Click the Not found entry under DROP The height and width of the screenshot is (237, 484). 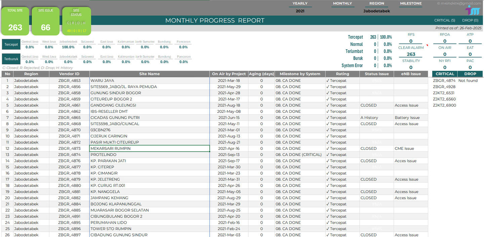468,80
